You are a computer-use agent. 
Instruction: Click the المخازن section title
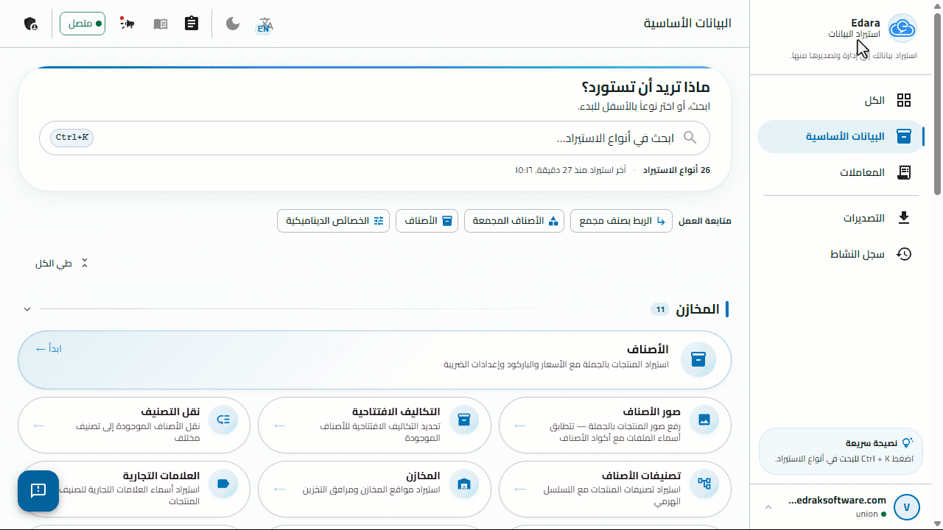click(x=697, y=309)
